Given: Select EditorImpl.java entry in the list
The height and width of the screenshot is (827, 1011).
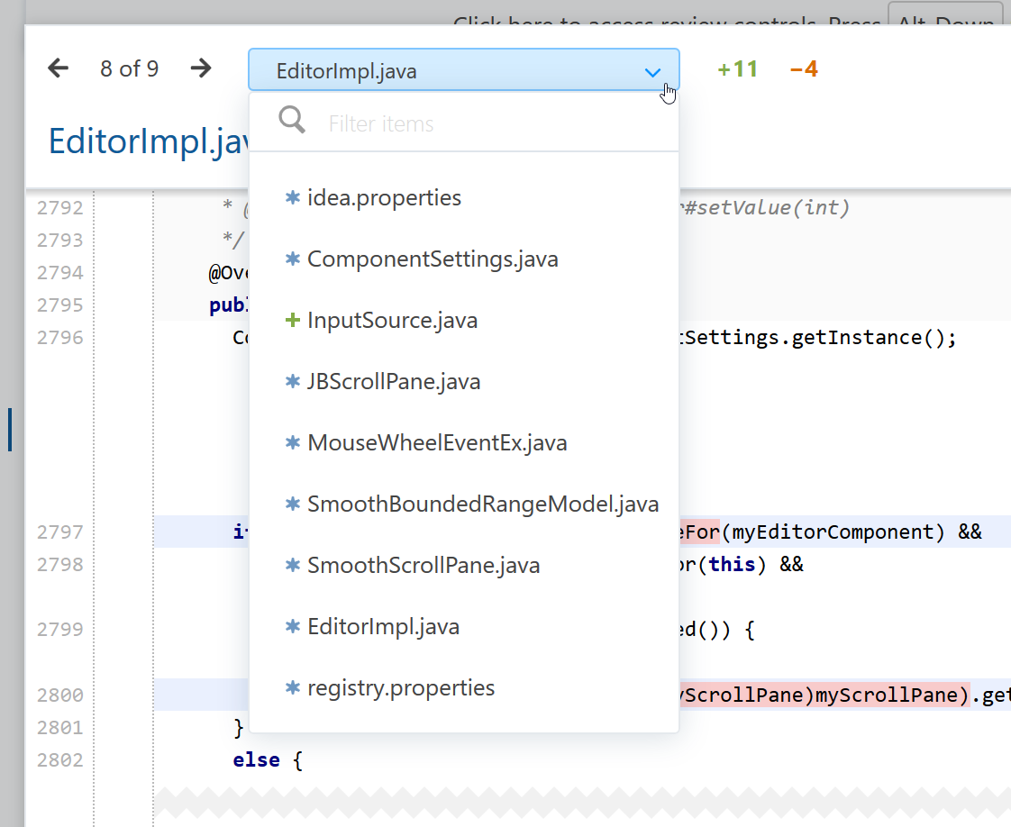Looking at the screenshot, I should pyautogui.click(x=383, y=627).
